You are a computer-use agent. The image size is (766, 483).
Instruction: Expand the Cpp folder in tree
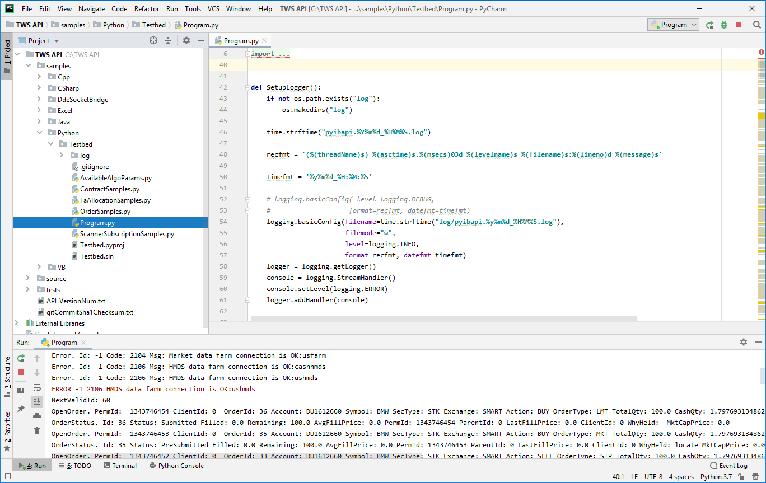tap(39, 77)
